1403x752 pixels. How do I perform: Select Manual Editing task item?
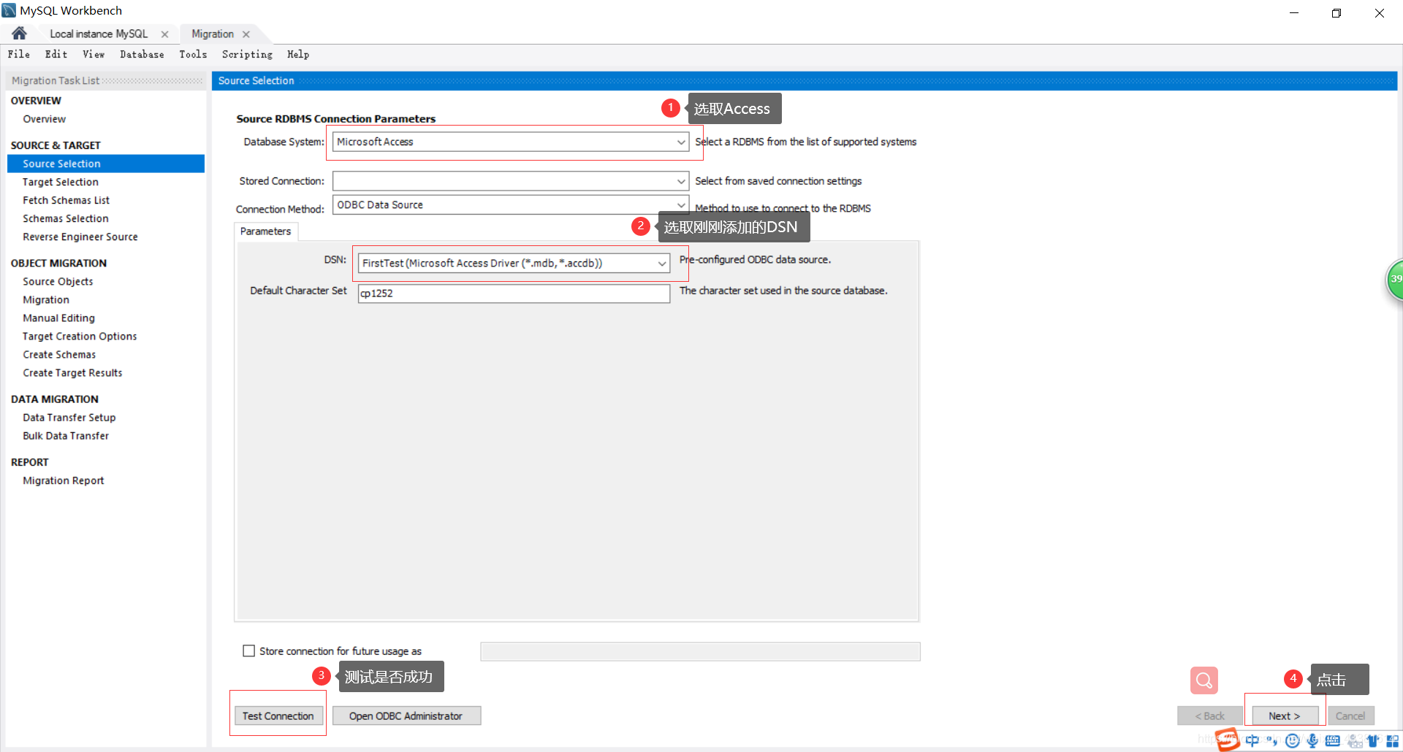point(59,318)
